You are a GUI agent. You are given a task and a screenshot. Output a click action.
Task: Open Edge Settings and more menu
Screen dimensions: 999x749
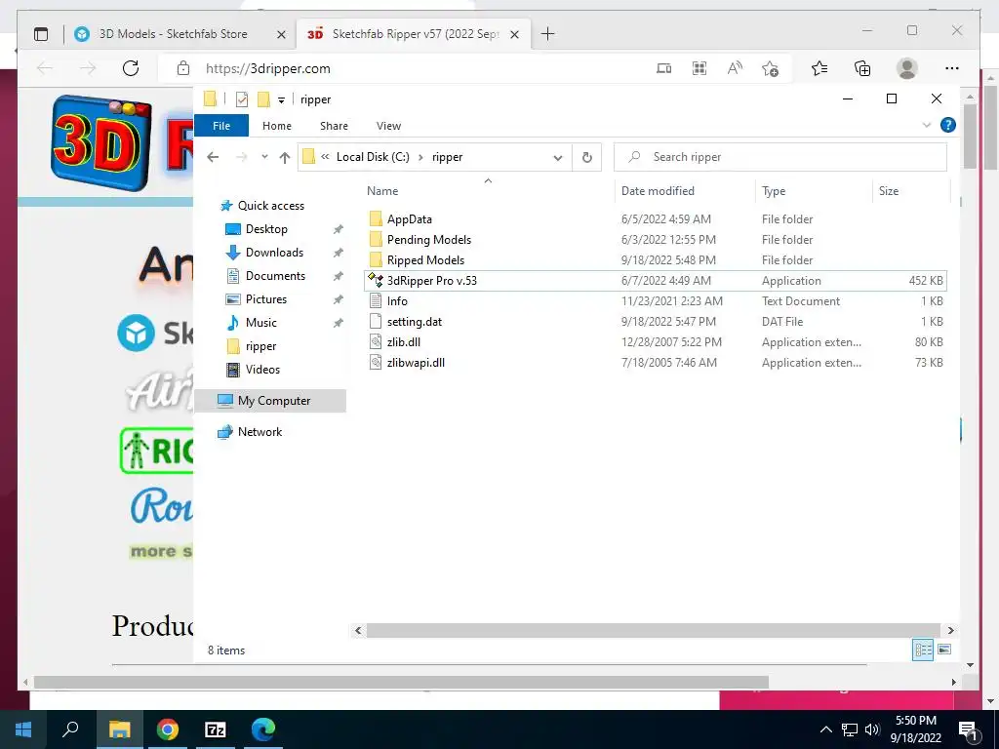point(952,68)
